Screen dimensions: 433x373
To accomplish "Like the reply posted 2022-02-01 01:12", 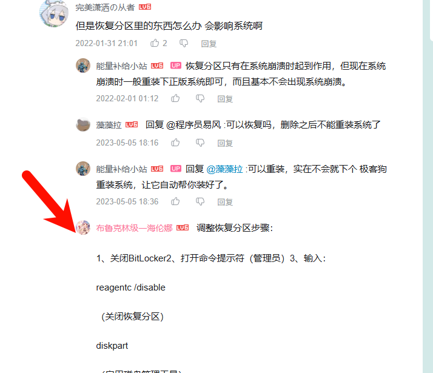I will tap(175, 98).
